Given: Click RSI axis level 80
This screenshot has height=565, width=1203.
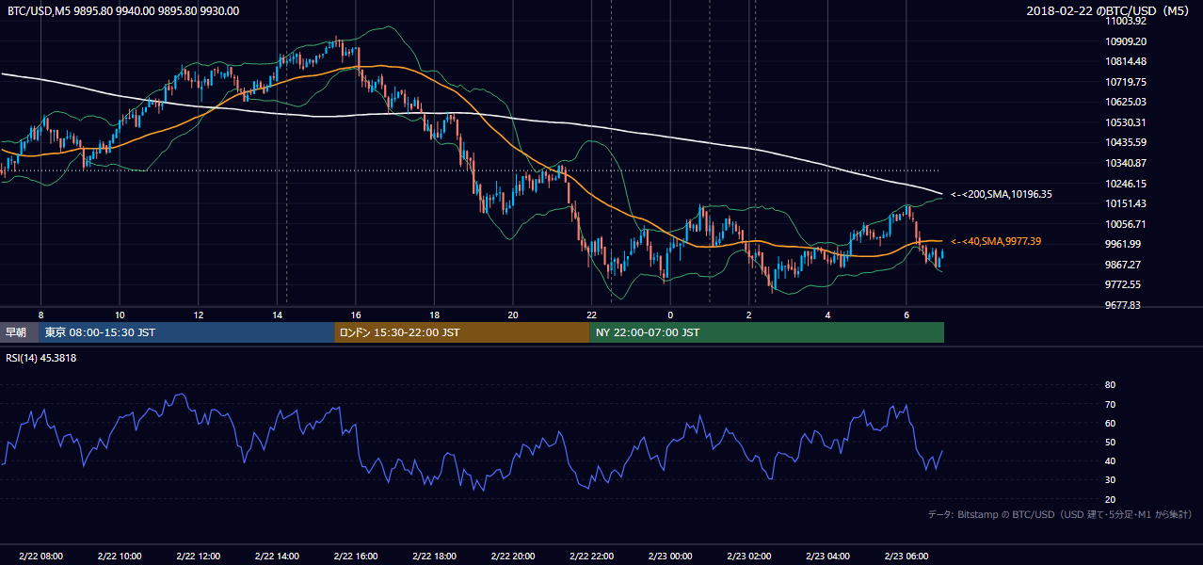Looking at the screenshot, I should click(x=1111, y=385).
